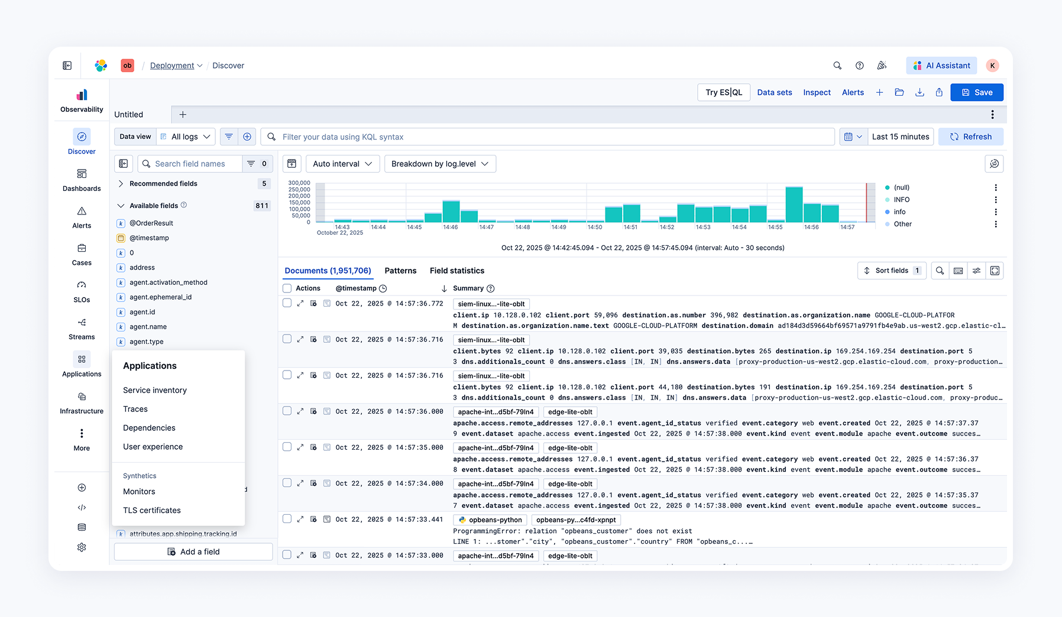Open the display options sliders icon
Image resolution: width=1062 pixels, height=617 pixels.
(x=976, y=271)
